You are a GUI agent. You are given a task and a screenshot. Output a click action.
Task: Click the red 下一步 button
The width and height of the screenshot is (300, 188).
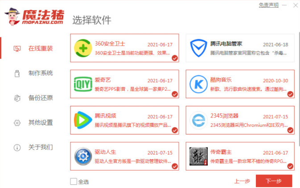pos(274,181)
